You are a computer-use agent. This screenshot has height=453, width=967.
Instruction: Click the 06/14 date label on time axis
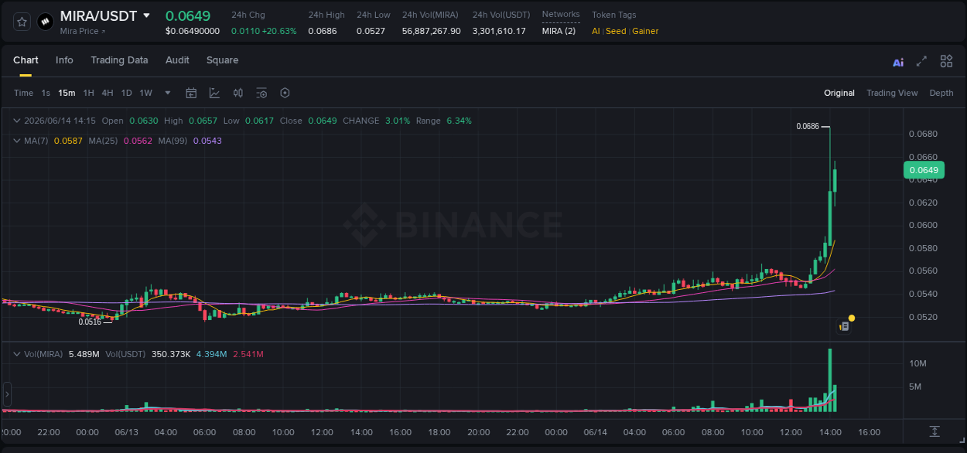[595, 432]
